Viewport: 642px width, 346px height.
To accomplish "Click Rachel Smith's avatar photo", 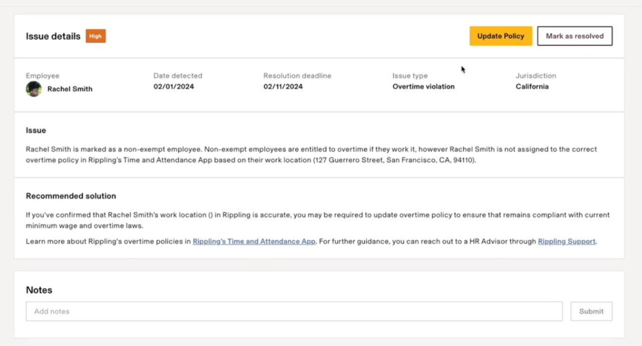I will click(34, 89).
